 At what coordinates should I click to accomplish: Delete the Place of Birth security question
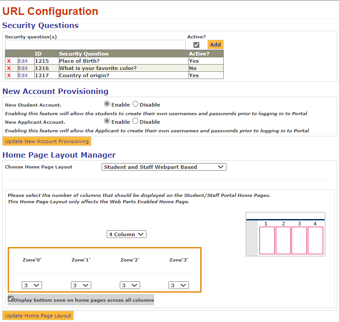9,61
